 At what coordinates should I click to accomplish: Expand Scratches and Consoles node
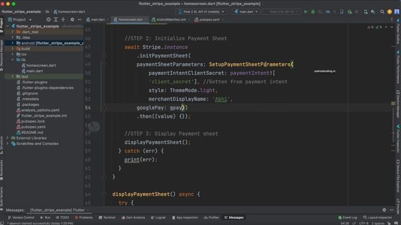[8, 144]
